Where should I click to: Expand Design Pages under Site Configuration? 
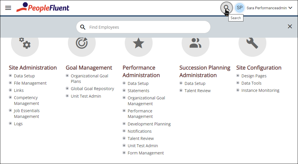(x=238, y=76)
